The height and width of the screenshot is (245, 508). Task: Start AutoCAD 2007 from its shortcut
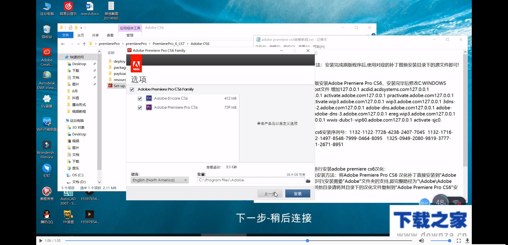coord(68,193)
